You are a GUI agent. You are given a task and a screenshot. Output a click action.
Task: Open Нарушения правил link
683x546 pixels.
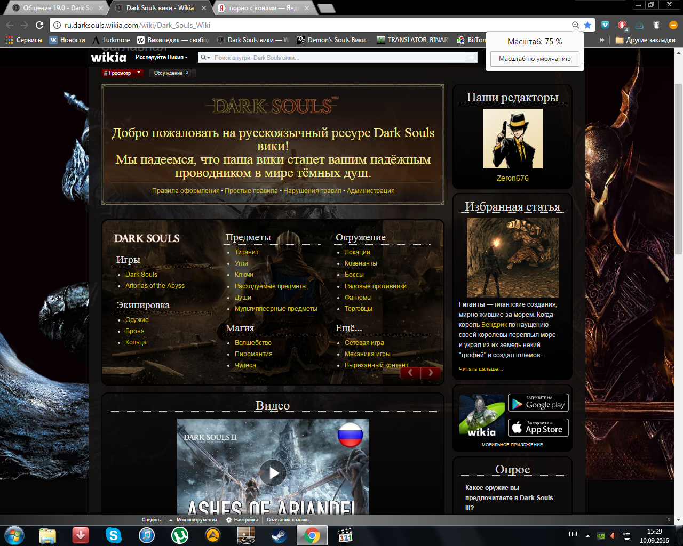tap(312, 191)
